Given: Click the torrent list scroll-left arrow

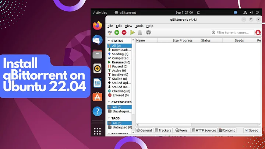Looking at the screenshot, I should point(137,125).
